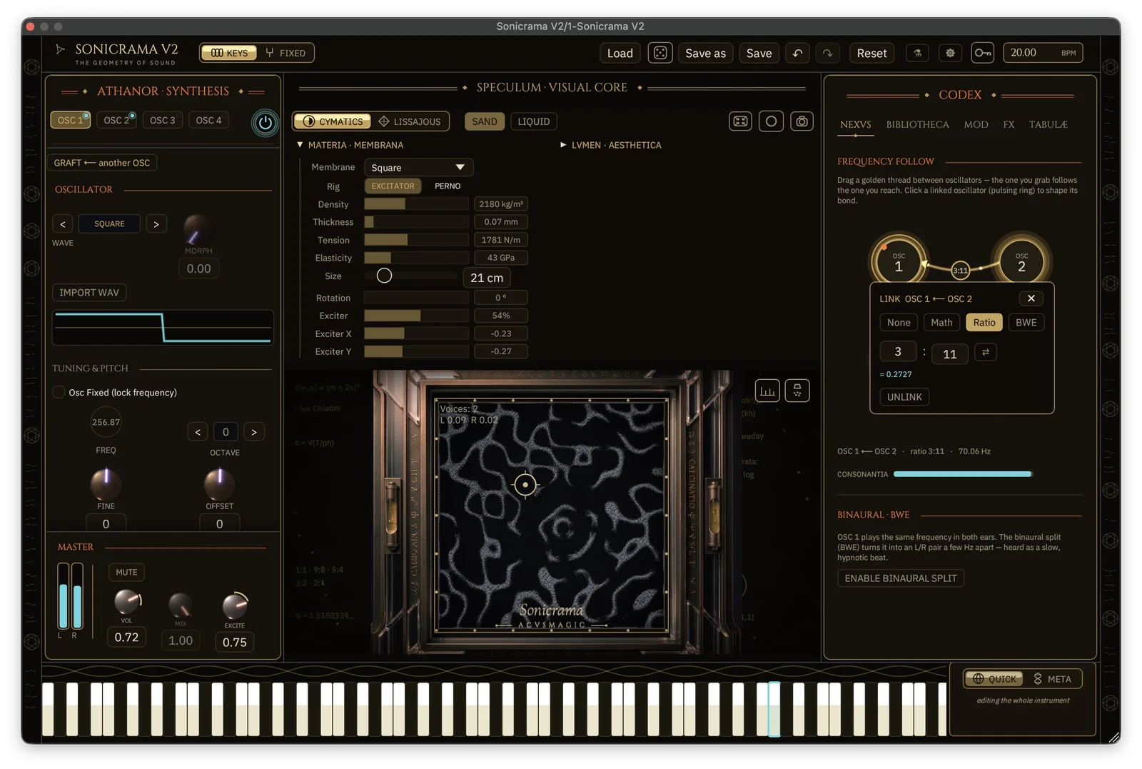Set link mode to Math
The width and height of the screenshot is (1142, 769).
pyautogui.click(x=941, y=323)
